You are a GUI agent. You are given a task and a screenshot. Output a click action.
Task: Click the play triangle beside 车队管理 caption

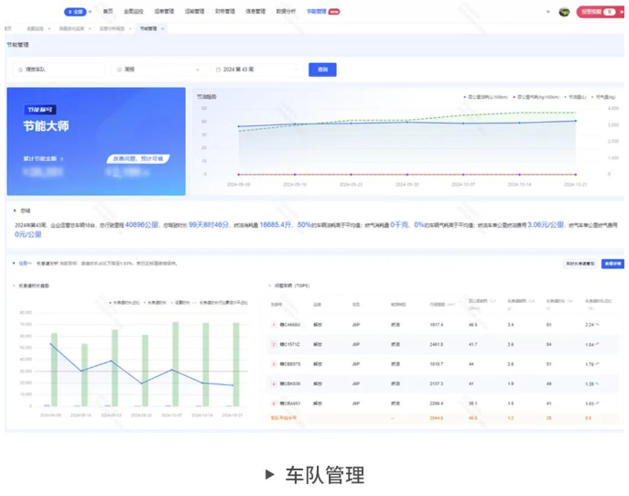269,474
